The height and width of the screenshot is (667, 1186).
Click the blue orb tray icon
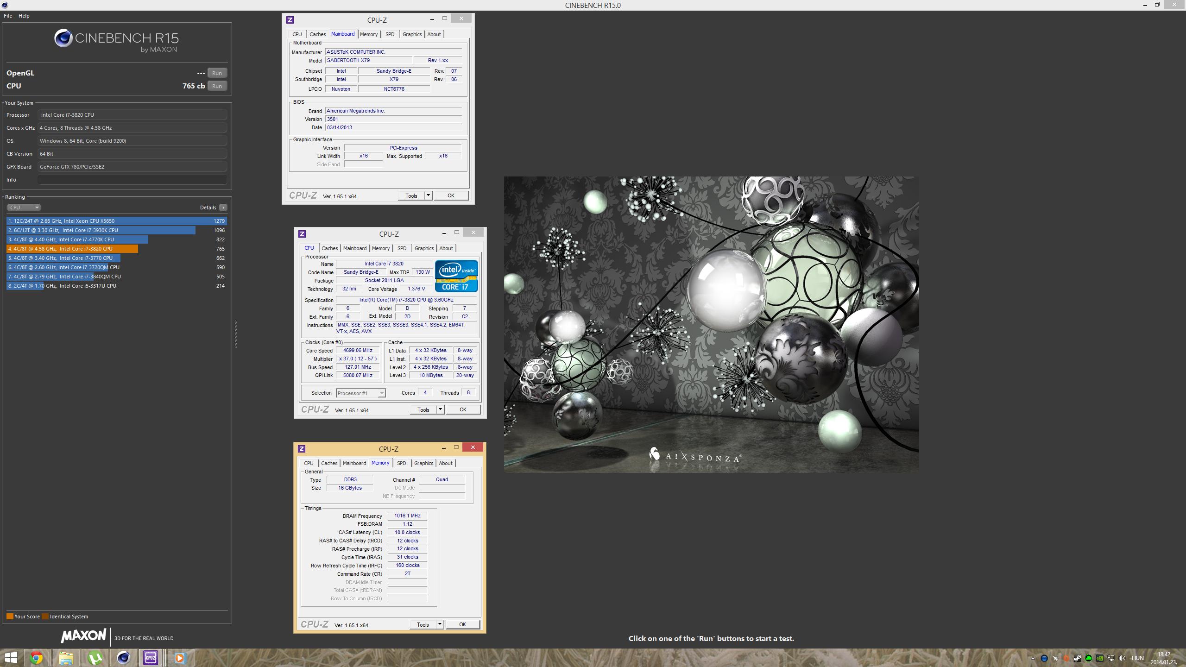coord(1044,658)
